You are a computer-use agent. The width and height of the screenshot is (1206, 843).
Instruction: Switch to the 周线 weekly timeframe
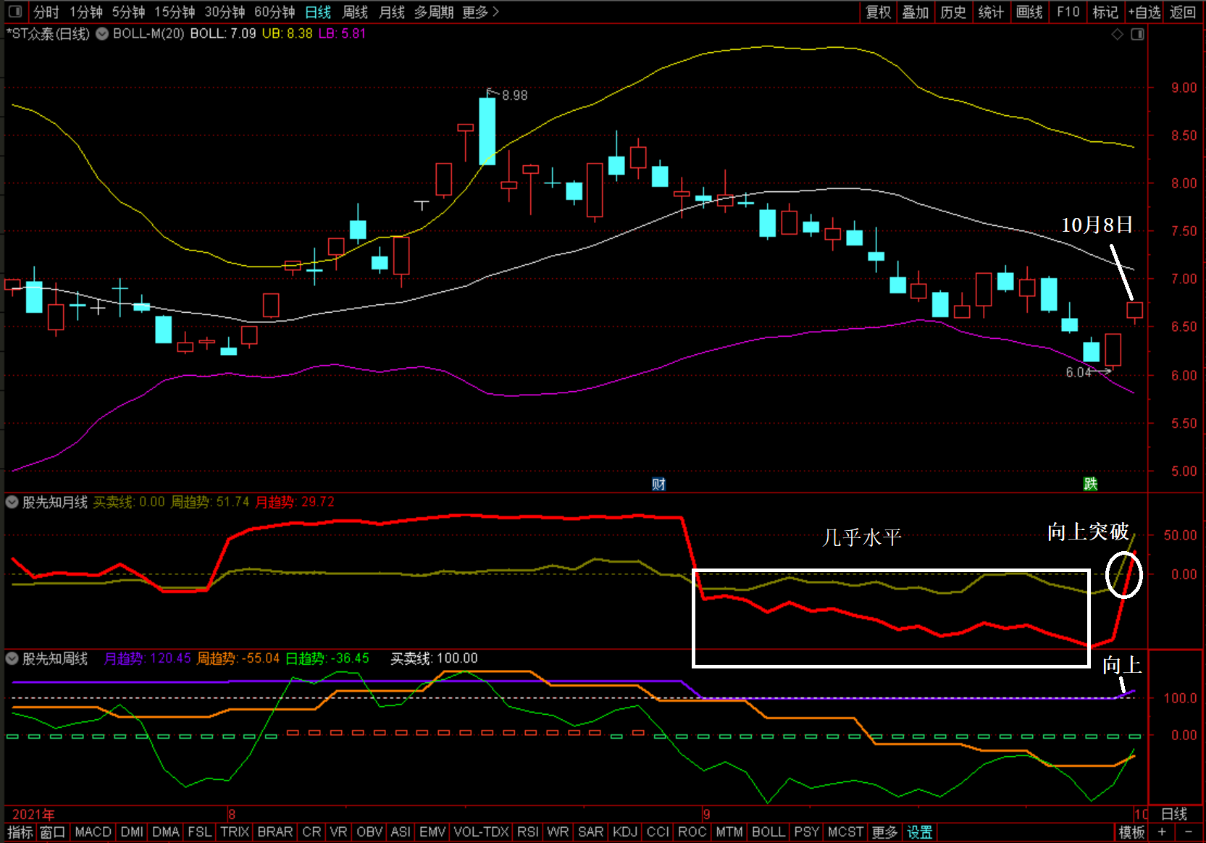click(x=355, y=12)
